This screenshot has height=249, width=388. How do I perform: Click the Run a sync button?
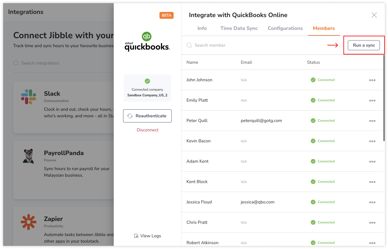(364, 45)
